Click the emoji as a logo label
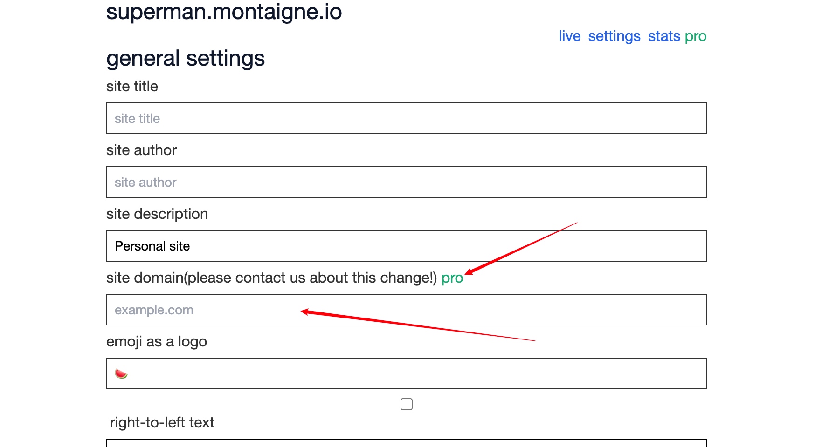 point(157,341)
